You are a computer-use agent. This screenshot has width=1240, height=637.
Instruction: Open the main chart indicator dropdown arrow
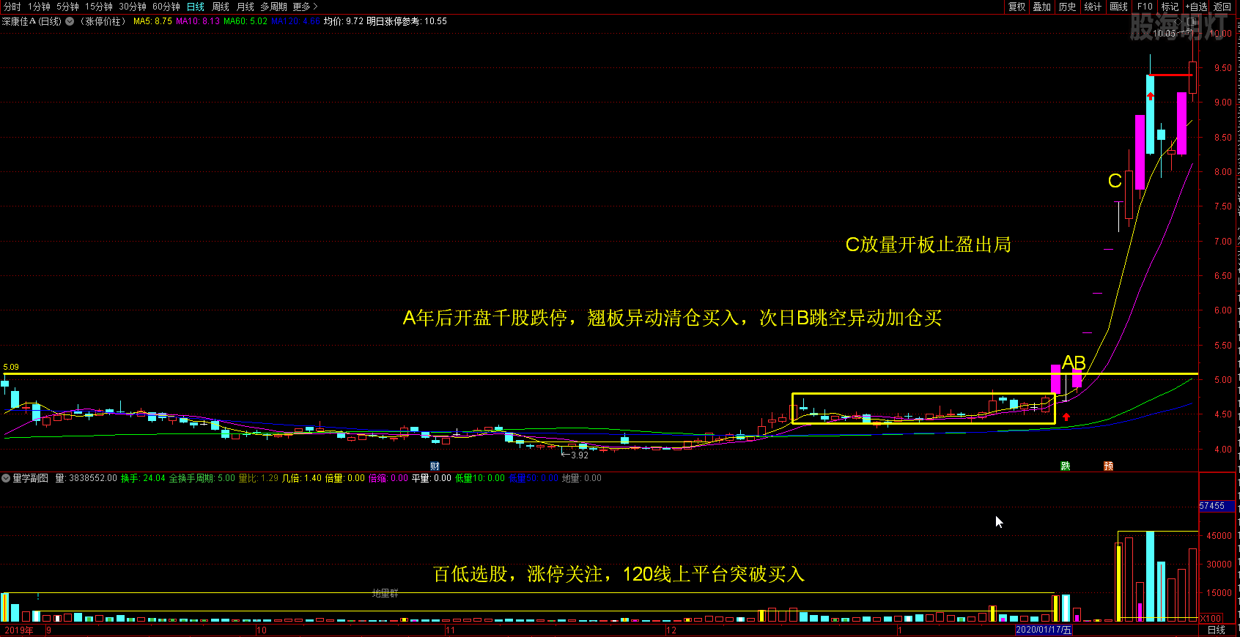click(70, 21)
